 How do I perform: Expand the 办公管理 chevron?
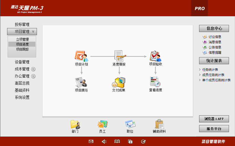pyautogui.click(x=33, y=76)
